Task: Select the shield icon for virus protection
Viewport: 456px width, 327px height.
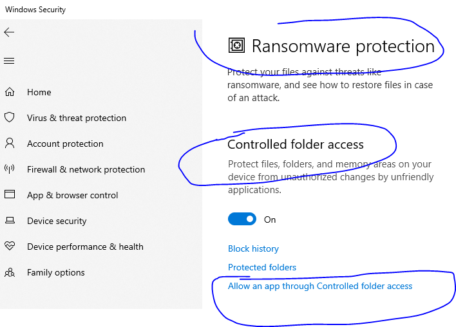Action: [x=9, y=117]
